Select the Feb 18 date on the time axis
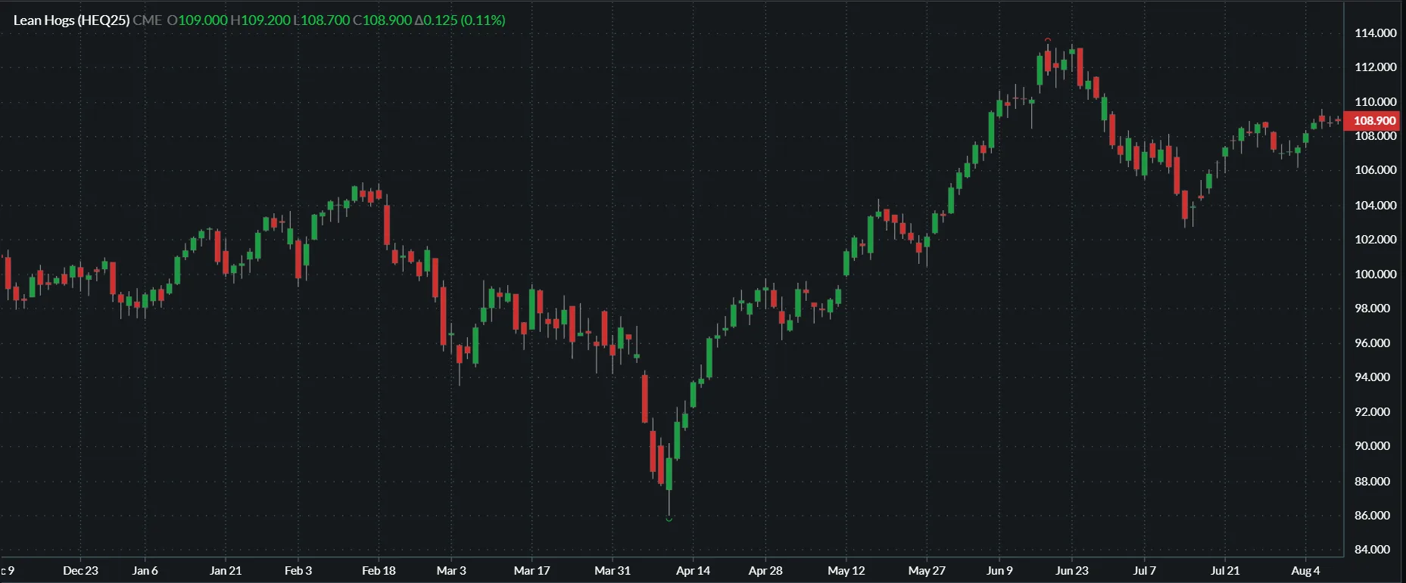This screenshot has height=583, width=1406. pyautogui.click(x=379, y=571)
